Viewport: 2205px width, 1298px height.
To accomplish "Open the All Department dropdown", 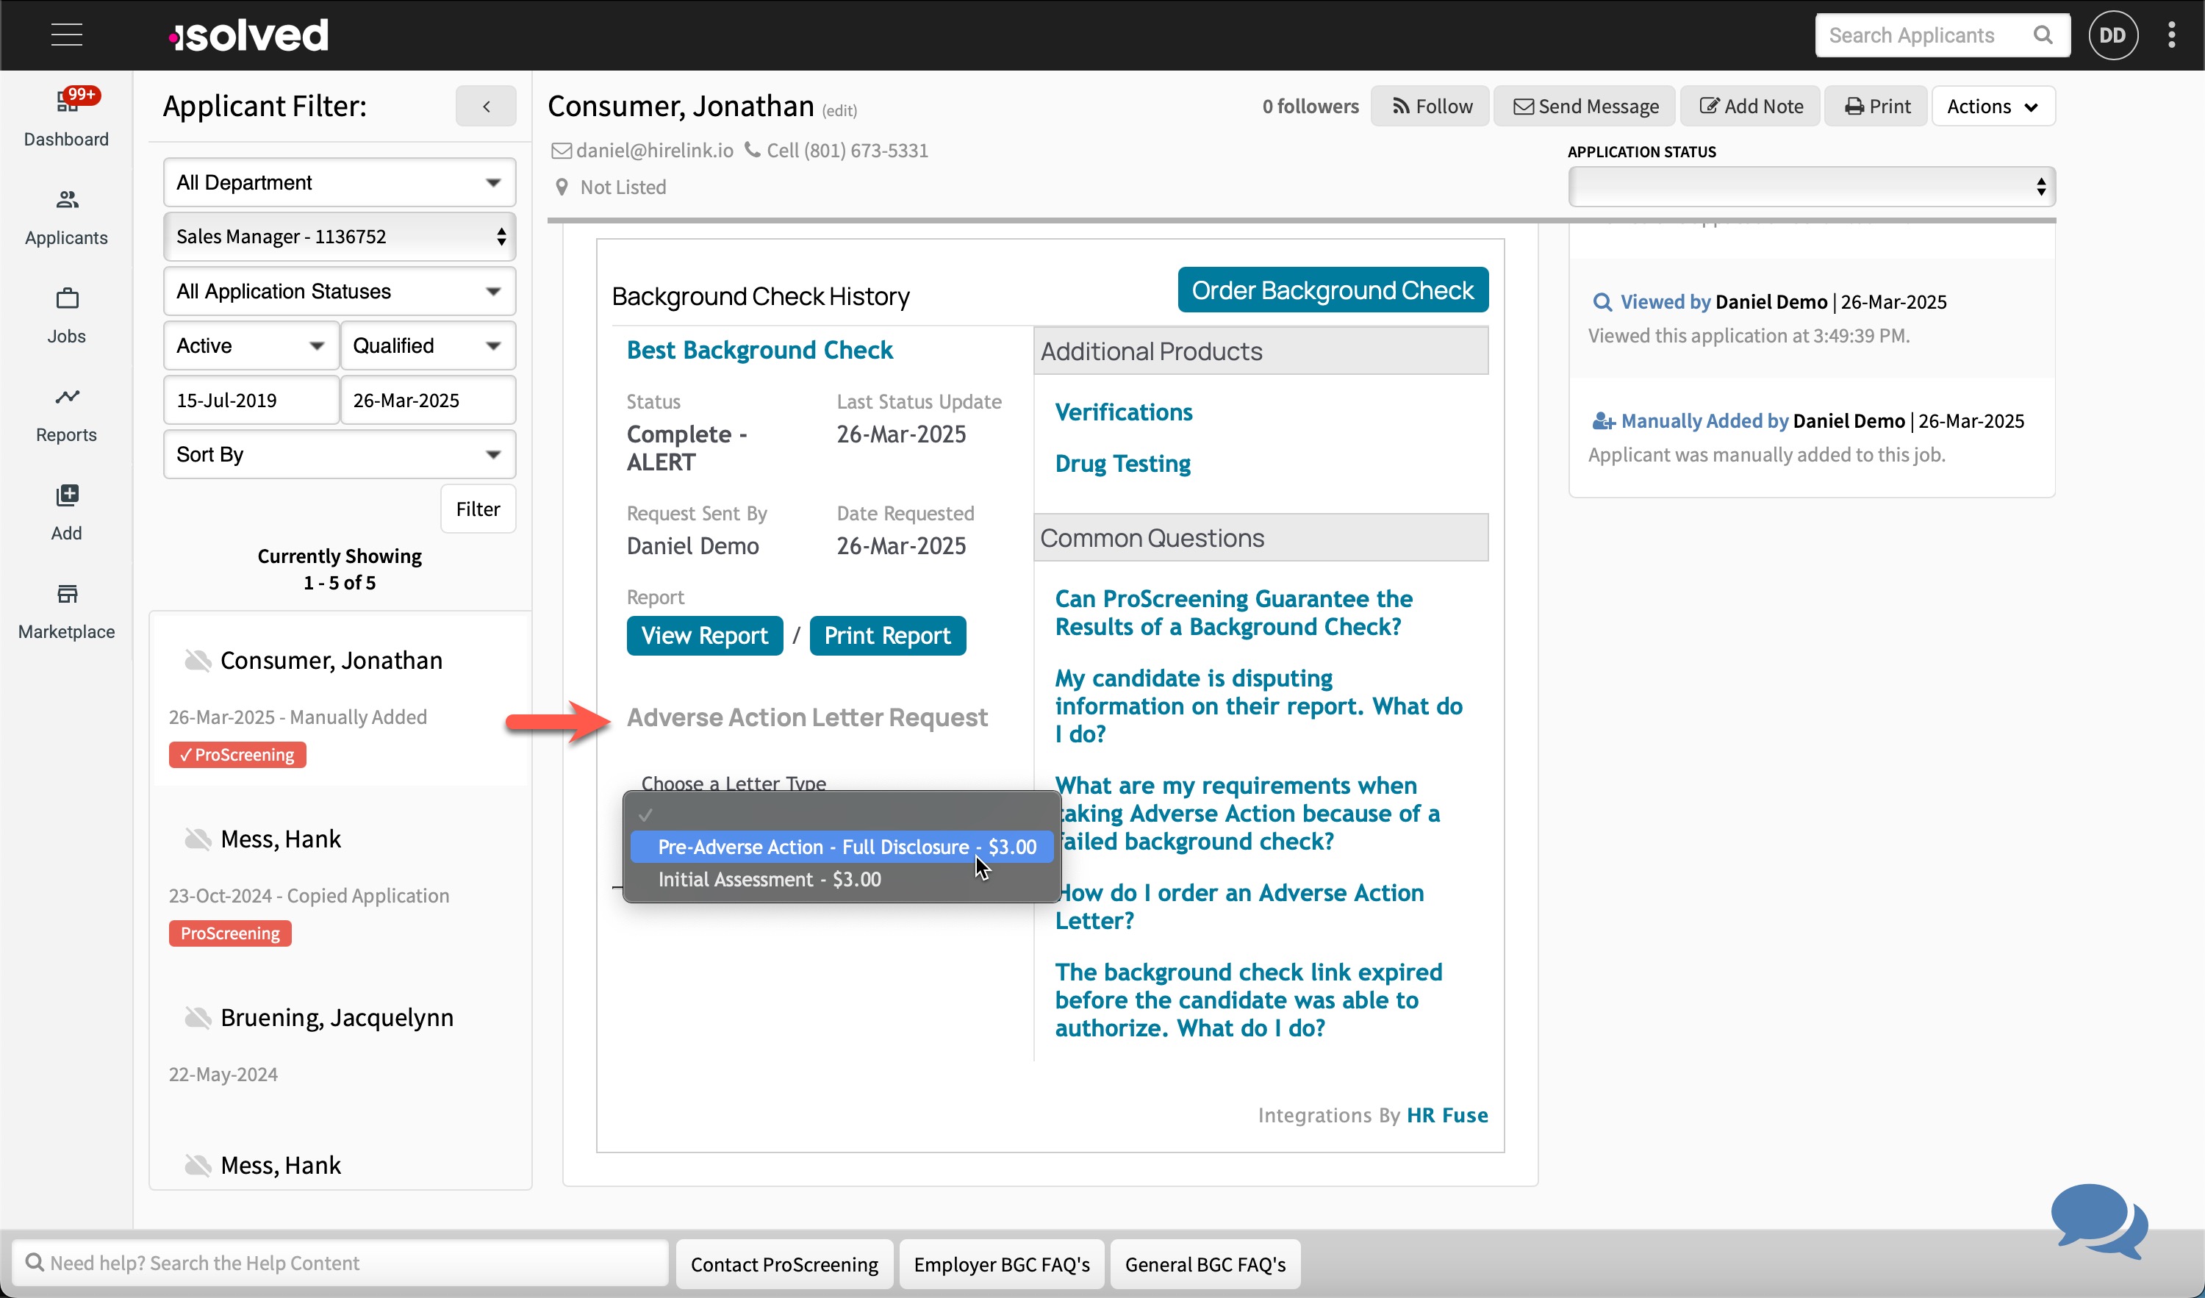I will click(x=340, y=182).
